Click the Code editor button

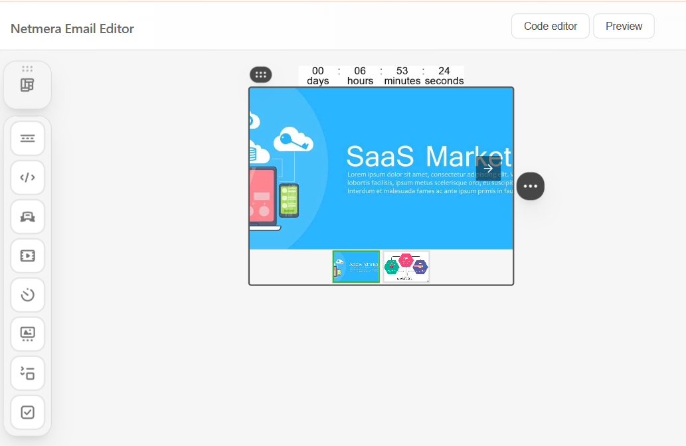(550, 26)
